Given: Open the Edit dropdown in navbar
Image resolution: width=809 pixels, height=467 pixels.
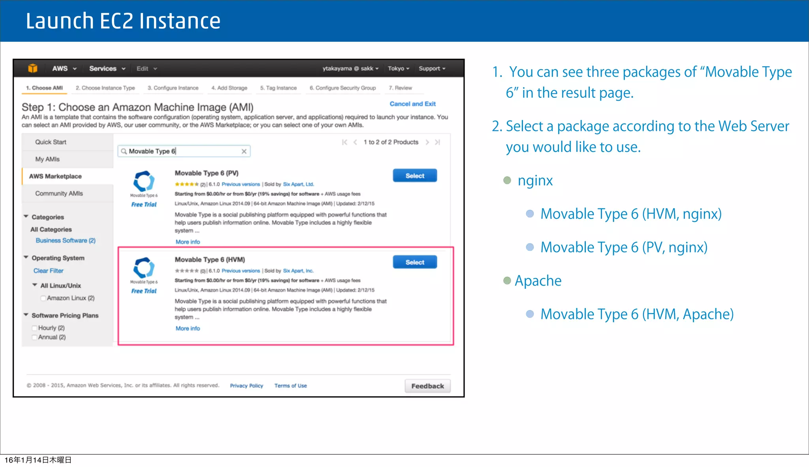Looking at the screenshot, I should (147, 69).
